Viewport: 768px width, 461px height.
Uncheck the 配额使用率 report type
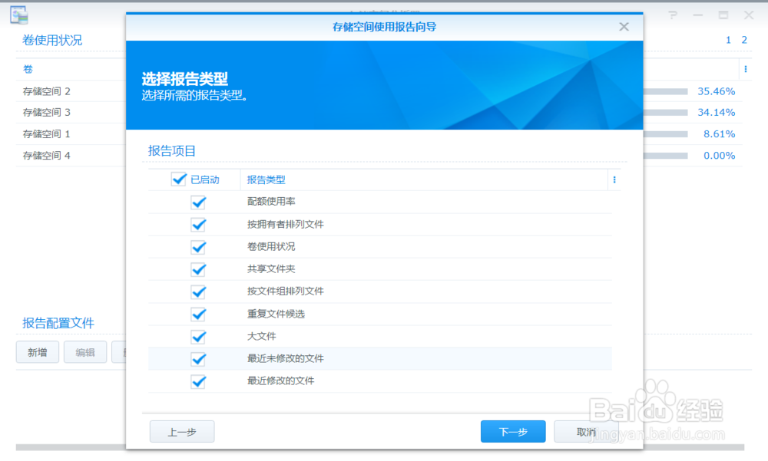click(x=198, y=203)
